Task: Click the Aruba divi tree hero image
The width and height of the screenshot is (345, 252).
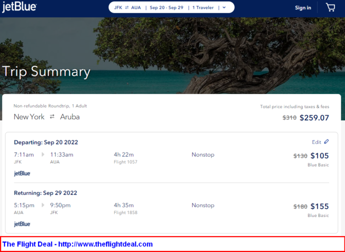Action: point(173,56)
